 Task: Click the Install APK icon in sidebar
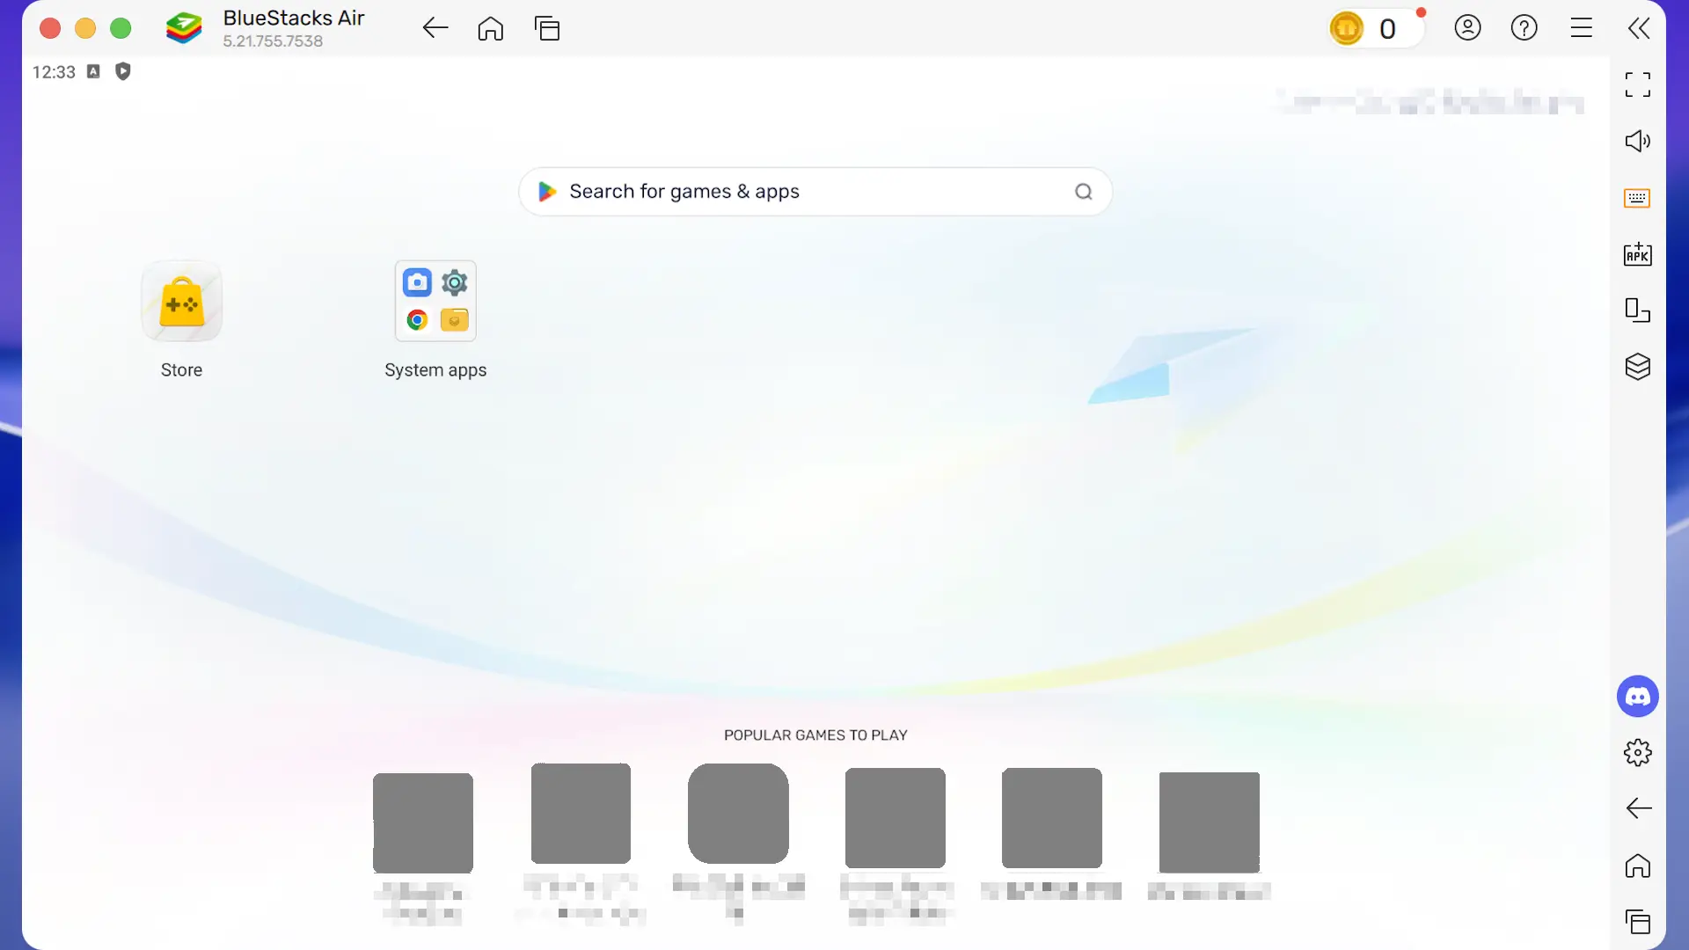1637,254
